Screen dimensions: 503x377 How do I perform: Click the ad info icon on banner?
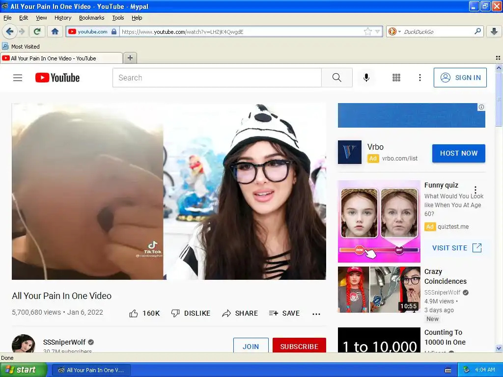(x=481, y=107)
